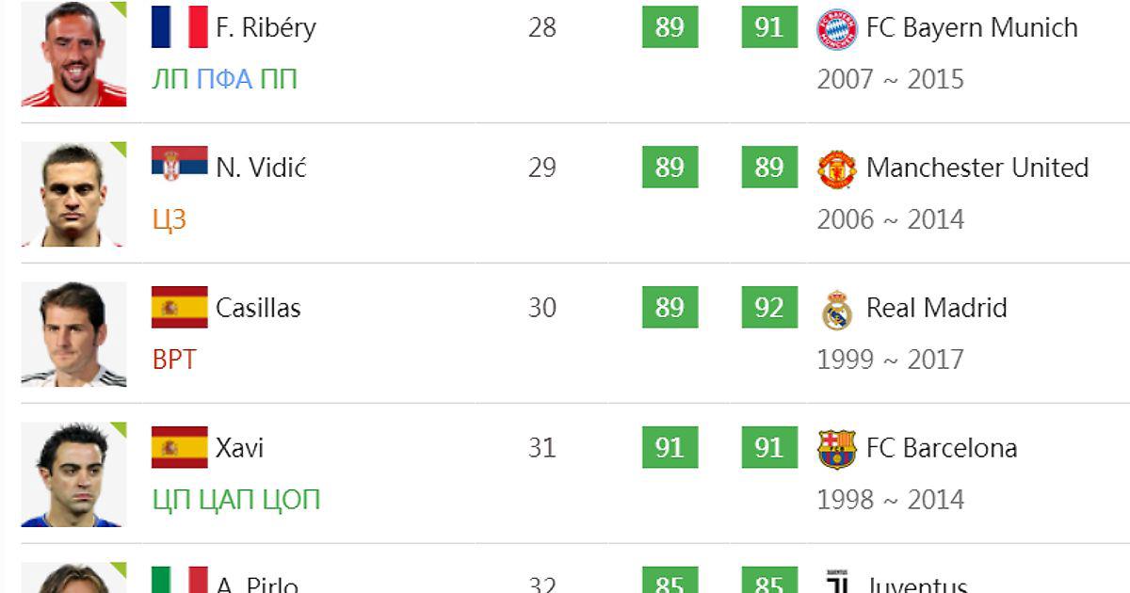Open the Manchester United team link
The image size is (1130, 593).
[977, 168]
